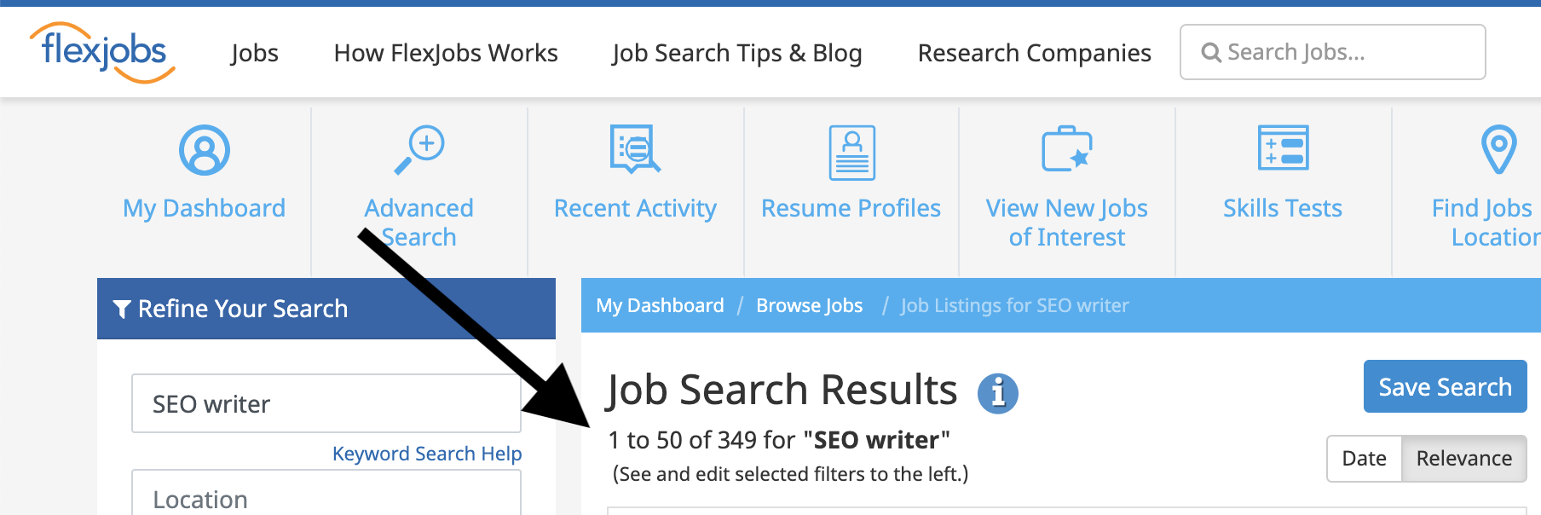Open Research Companies page
This screenshot has width=1541, height=515.
pos(1035,53)
